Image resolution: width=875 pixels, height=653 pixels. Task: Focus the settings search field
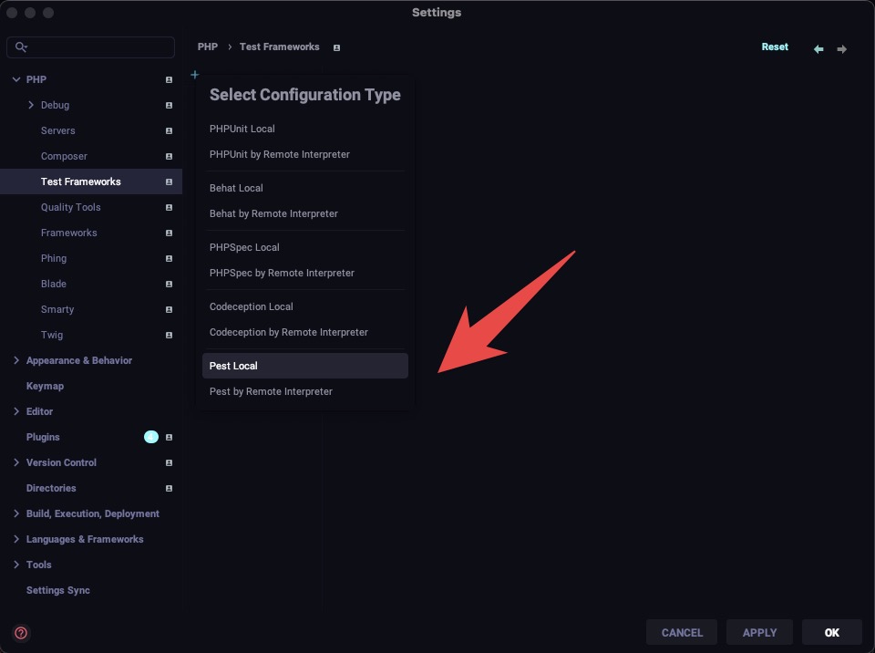click(90, 47)
